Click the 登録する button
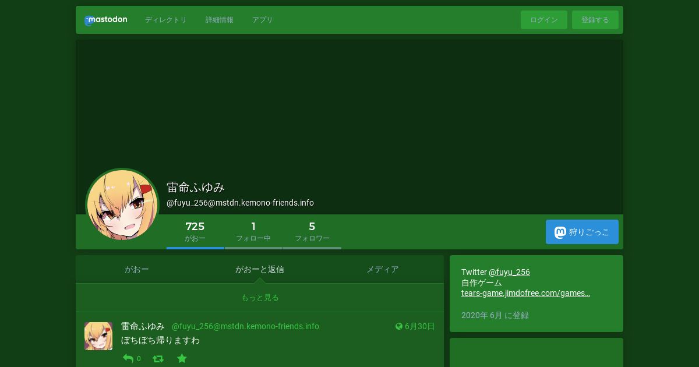This screenshot has height=367, width=699. pyautogui.click(x=595, y=20)
